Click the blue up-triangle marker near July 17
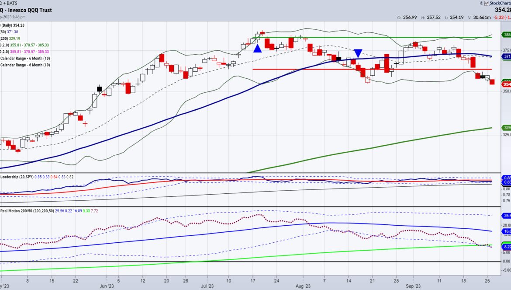 tap(257, 49)
